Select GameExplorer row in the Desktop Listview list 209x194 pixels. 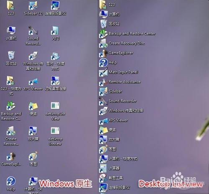pyautogui.click(x=116, y=53)
